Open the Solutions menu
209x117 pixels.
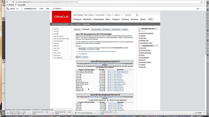click(x=88, y=19)
